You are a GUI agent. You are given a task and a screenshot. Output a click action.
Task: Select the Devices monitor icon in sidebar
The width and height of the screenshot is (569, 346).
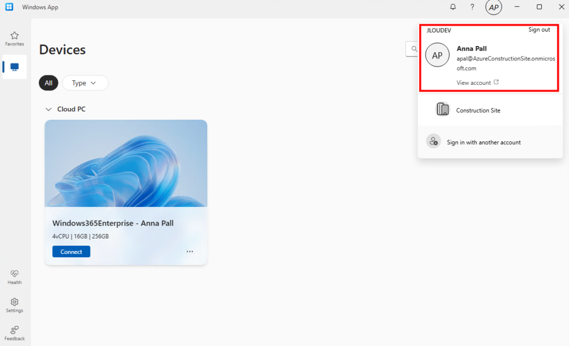14,67
